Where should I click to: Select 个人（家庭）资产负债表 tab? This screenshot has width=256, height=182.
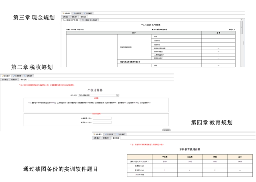[x=70, y=20]
